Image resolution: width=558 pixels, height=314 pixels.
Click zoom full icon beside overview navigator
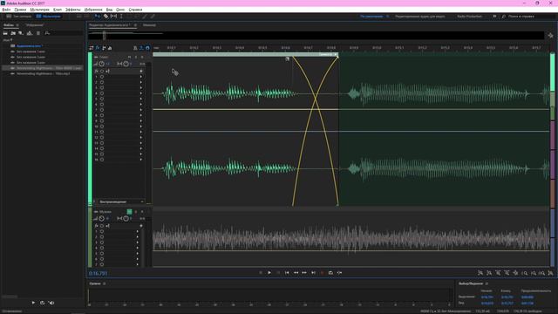(x=550, y=36)
